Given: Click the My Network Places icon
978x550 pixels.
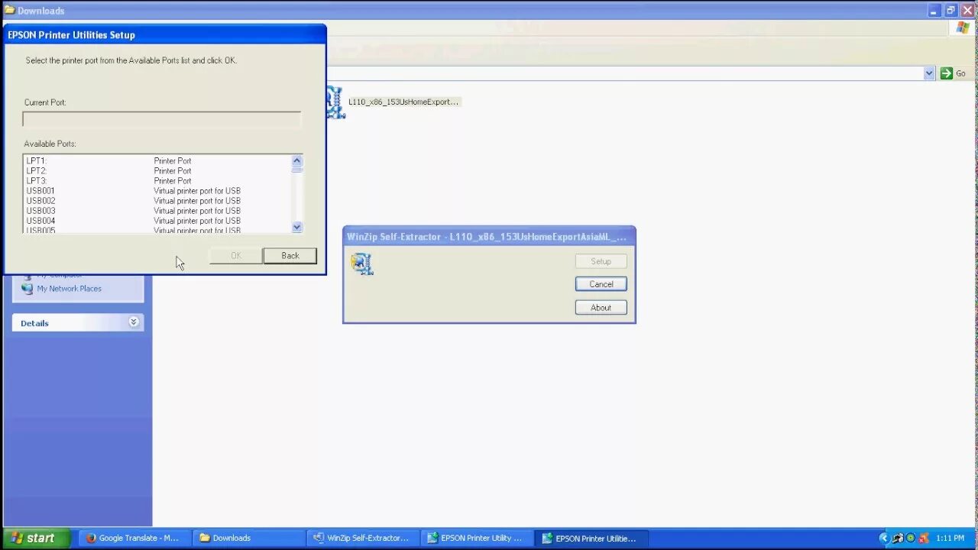Looking at the screenshot, I should coord(28,289).
